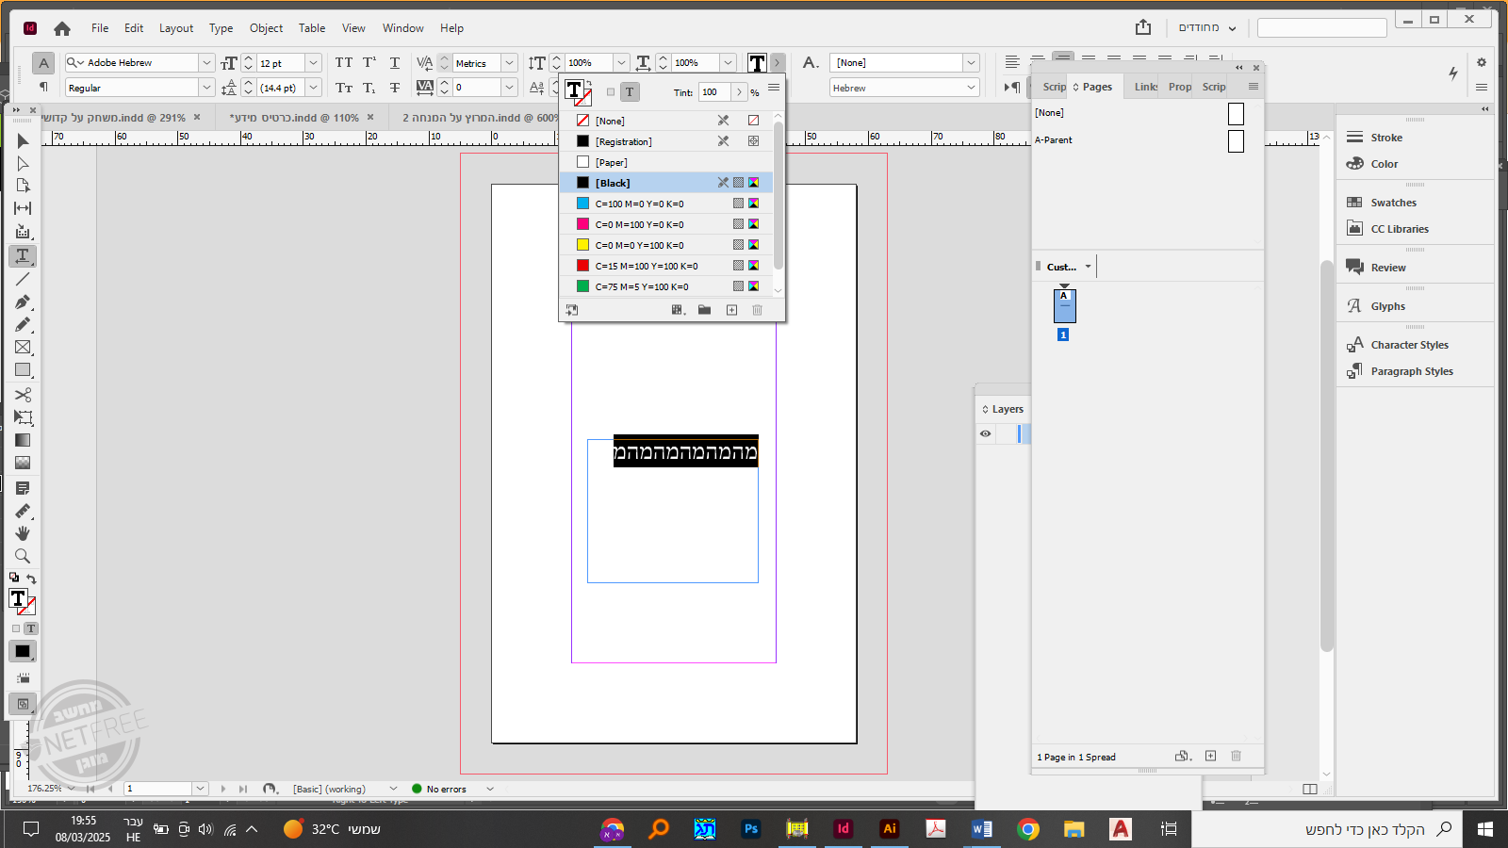1508x848 pixels.
Task: Select the Pen tool
Action: (23, 302)
